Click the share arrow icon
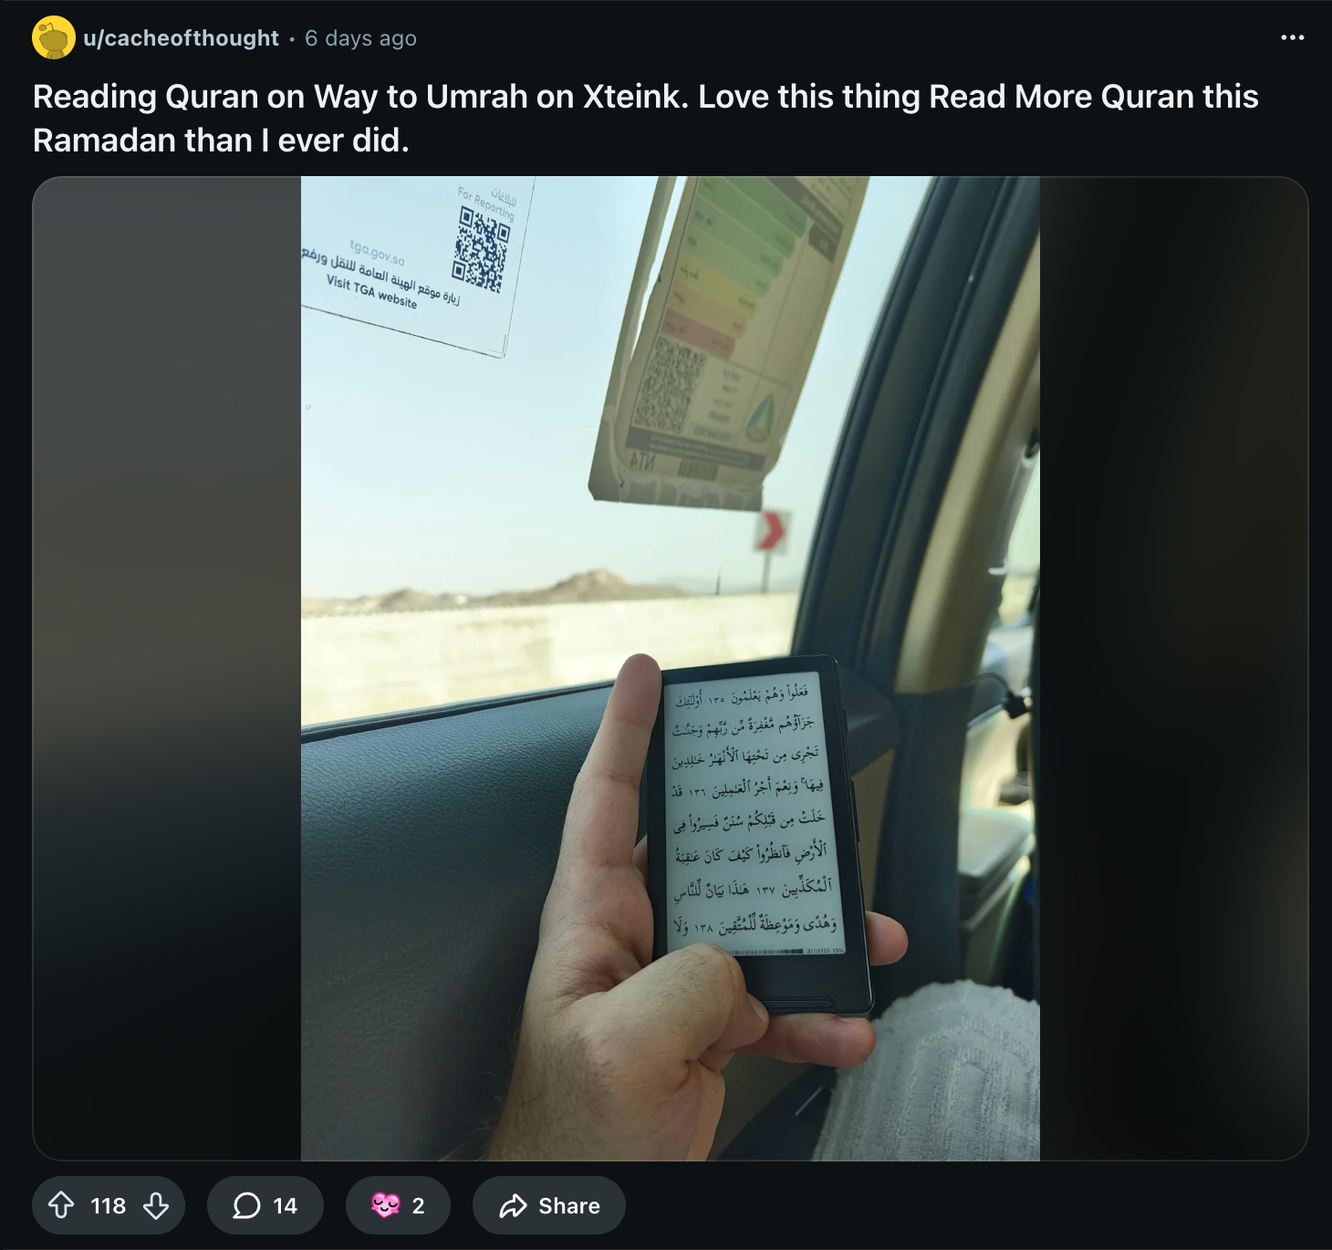Image resolution: width=1332 pixels, height=1250 pixels. point(514,1205)
